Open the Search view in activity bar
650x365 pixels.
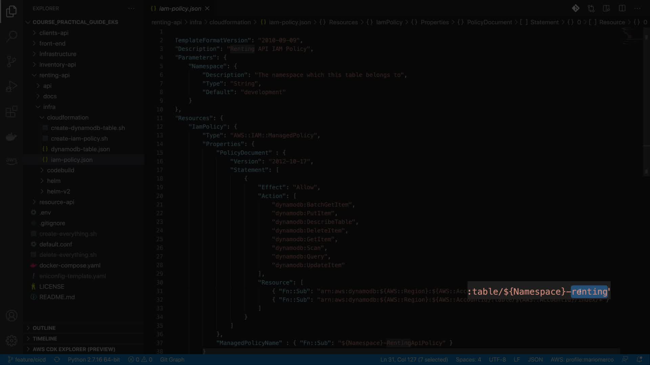tap(12, 36)
